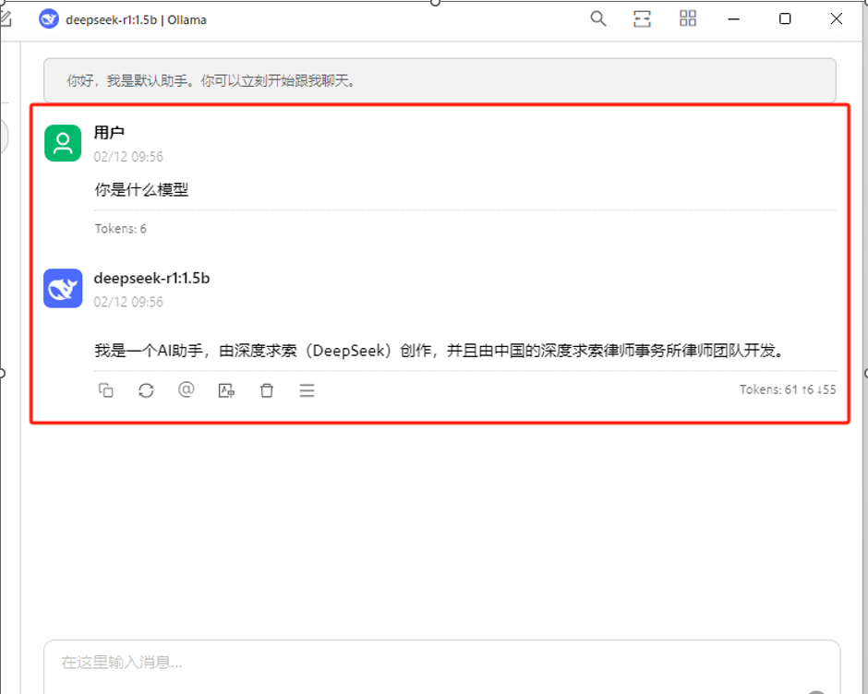Open the message more-options menu
The height and width of the screenshot is (694, 868).
[307, 390]
